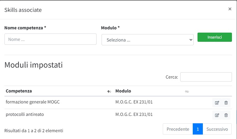
Task: Click M.O.G.C. EX 231/01 in protocolli antireato row
Action: coord(136,114)
